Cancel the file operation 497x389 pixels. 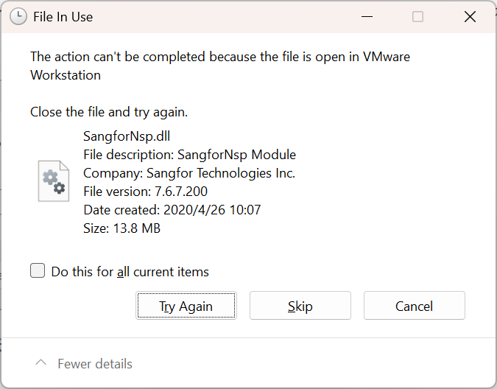pyautogui.click(x=414, y=306)
